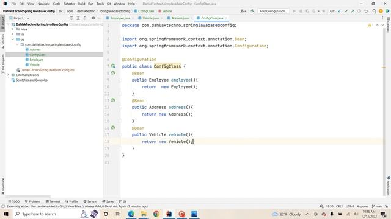Close the ConfigClass.java tab
Screen dimensions: 391x219
226,18
